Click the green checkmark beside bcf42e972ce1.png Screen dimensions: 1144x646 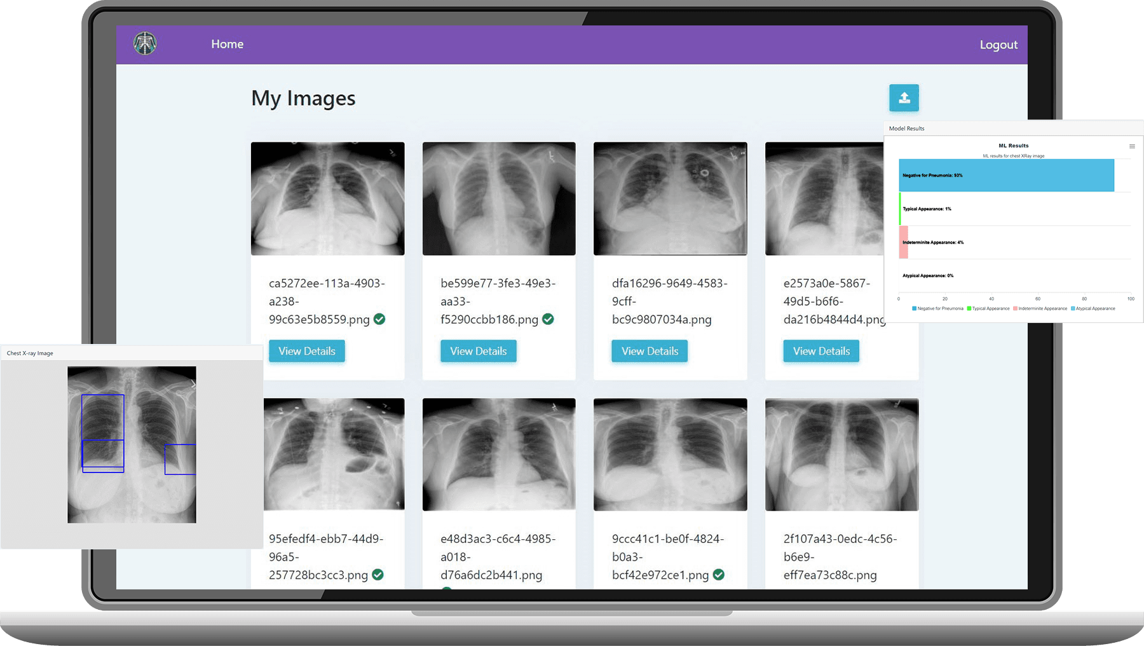(719, 575)
